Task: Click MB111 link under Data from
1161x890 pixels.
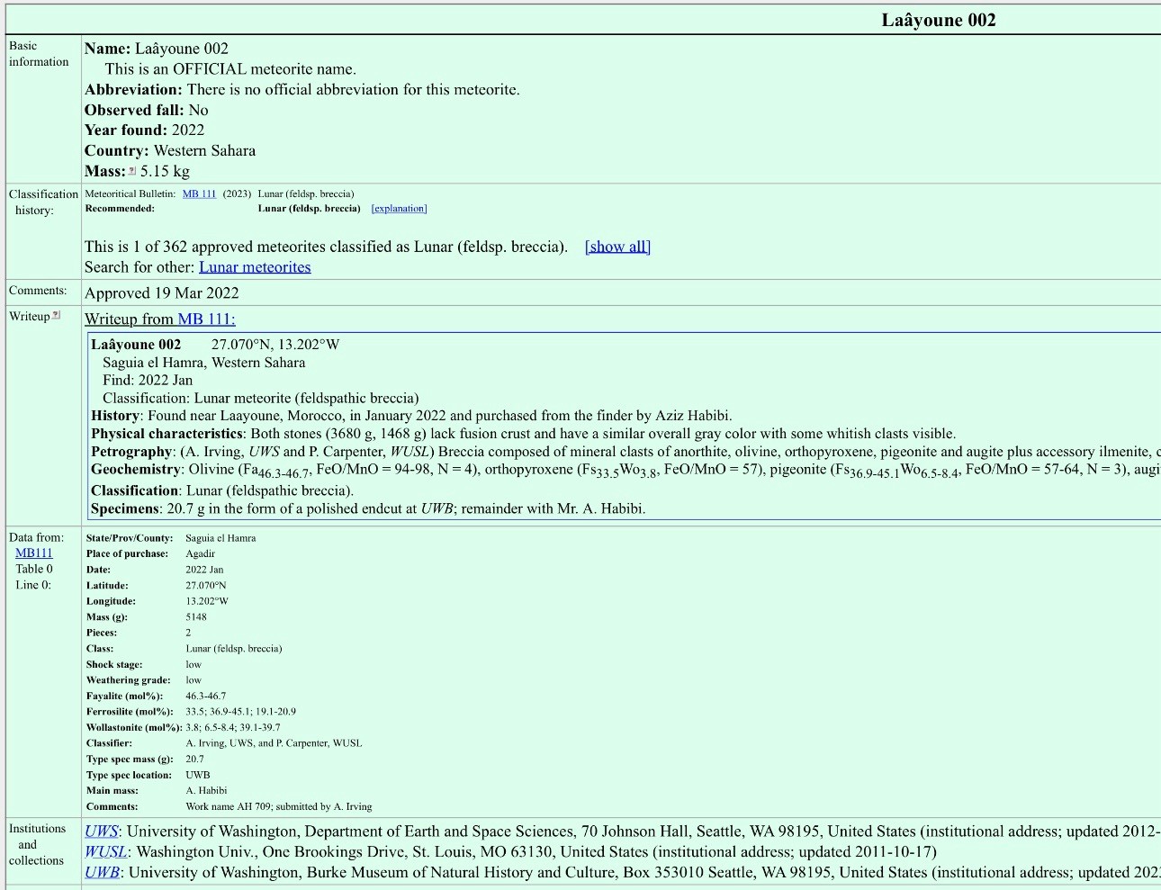Action: [x=34, y=553]
